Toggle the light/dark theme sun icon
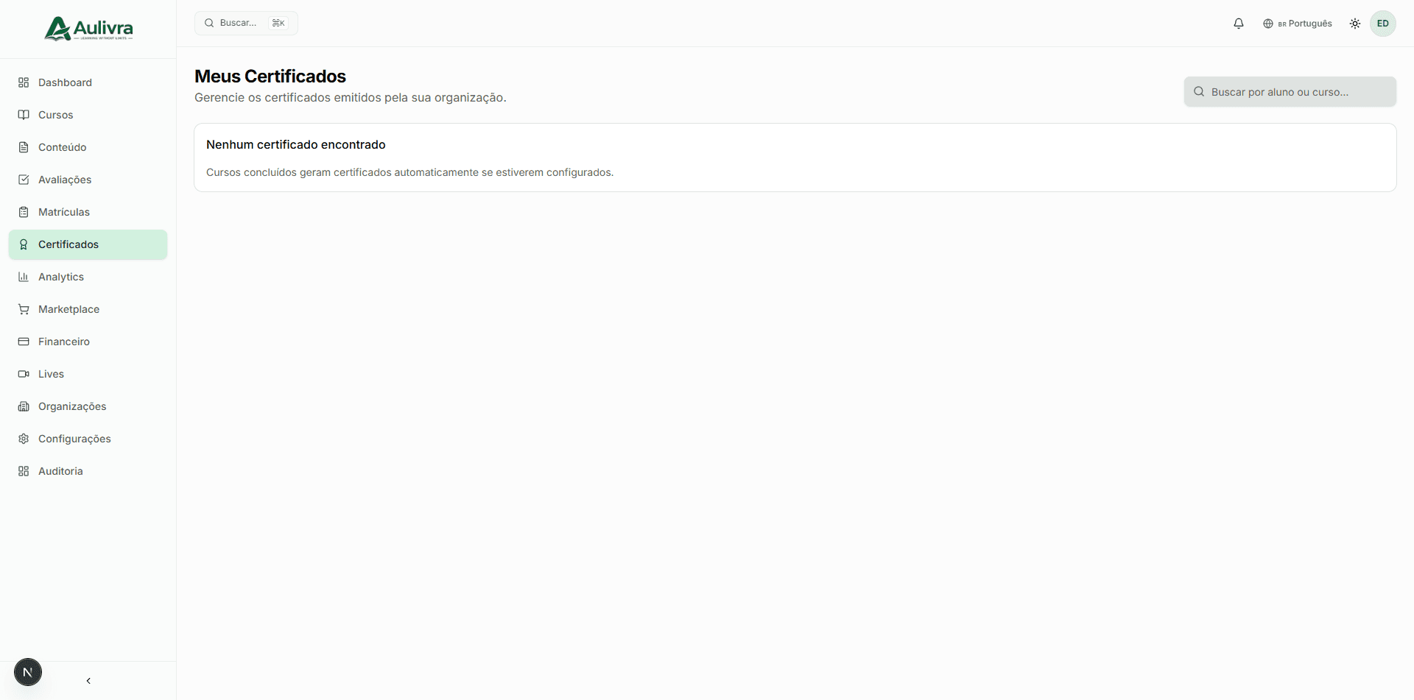 pyautogui.click(x=1355, y=24)
